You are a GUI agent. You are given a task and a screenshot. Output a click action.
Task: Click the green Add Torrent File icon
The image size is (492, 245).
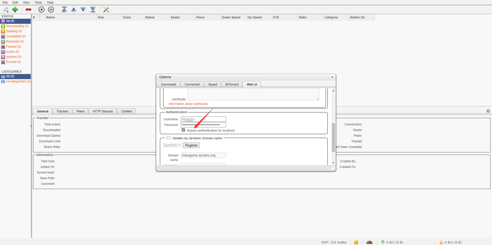click(x=15, y=9)
